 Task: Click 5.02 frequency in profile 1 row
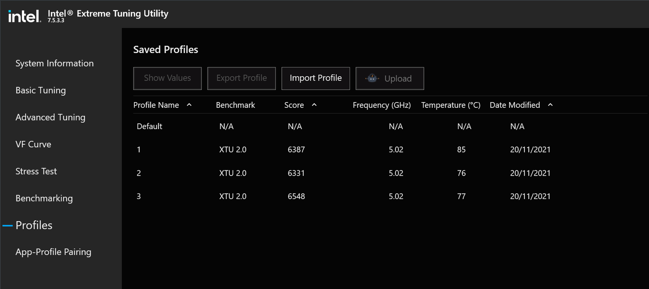point(396,149)
